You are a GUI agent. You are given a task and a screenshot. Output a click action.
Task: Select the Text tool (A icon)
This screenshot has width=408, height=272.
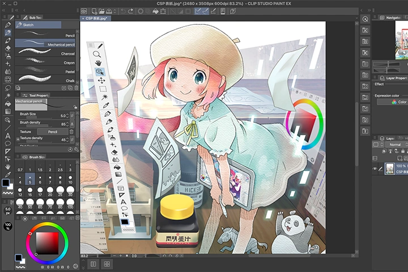point(8,135)
